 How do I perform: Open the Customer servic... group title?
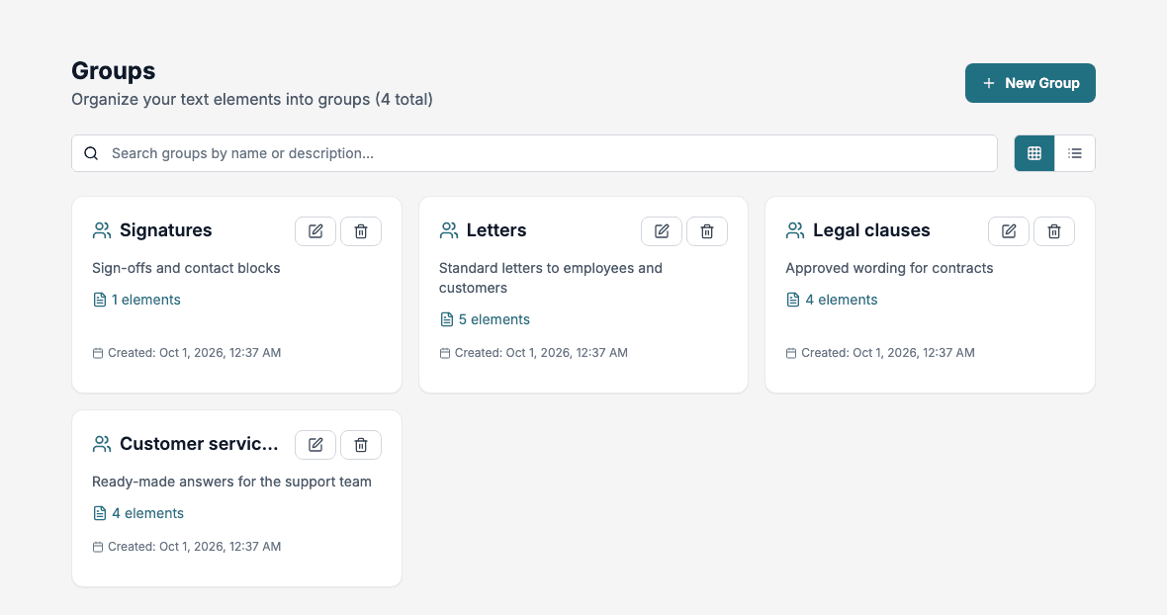click(x=199, y=444)
